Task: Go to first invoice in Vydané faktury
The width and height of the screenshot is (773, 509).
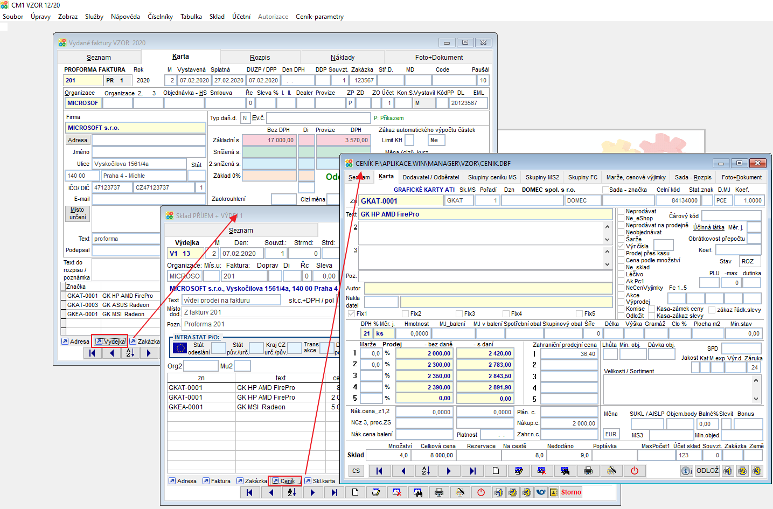Action: tap(92, 353)
